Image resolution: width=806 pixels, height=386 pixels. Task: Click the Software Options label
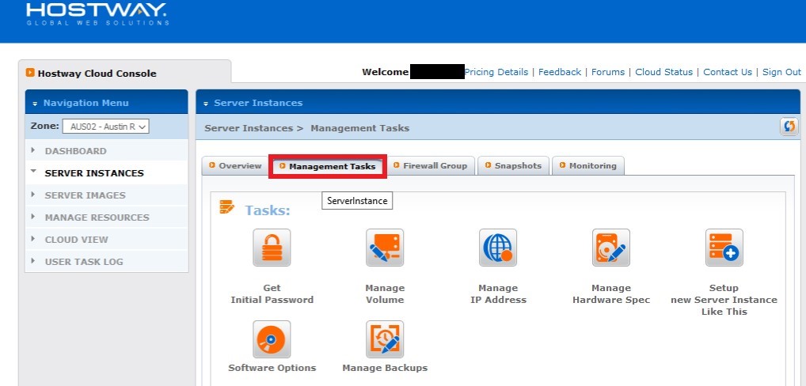pos(272,368)
